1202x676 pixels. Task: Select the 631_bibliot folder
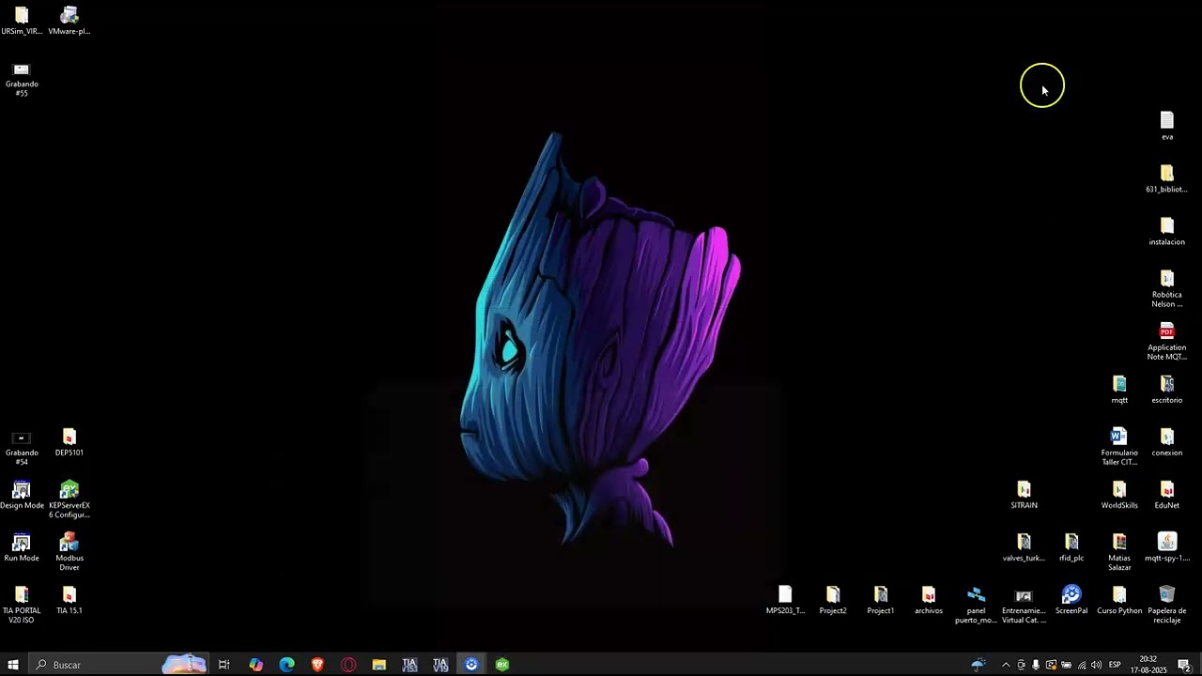[1167, 179]
